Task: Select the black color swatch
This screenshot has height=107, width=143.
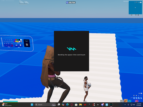Action: [19, 40]
